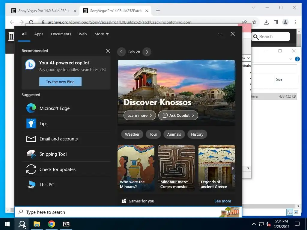Select the Apps search filter tab

click(39, 34)
